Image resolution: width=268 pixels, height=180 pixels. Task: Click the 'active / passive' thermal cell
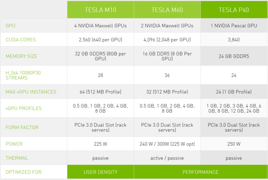click(x=167, y=158)
